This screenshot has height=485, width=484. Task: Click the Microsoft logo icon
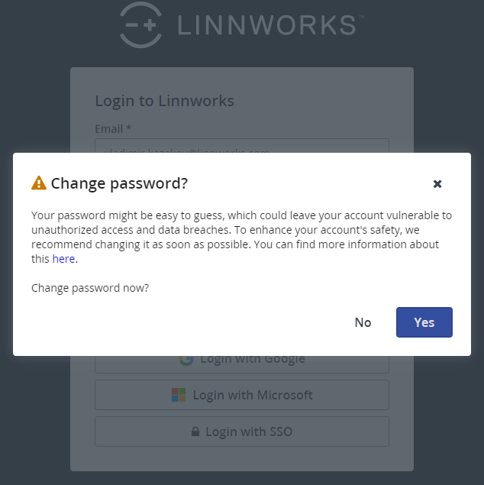coord(179,395)
